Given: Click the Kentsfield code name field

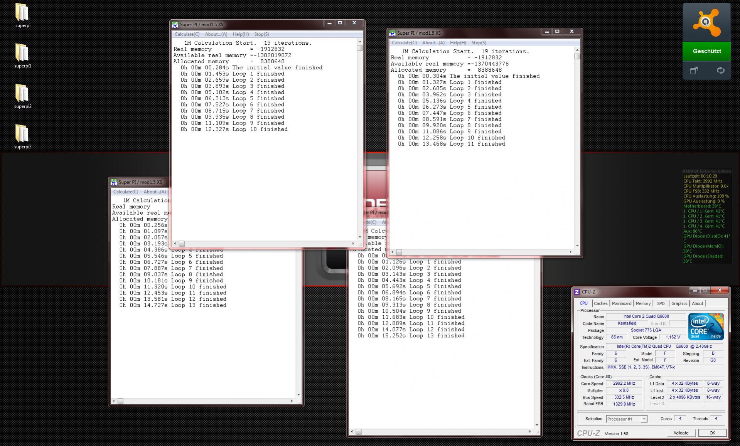Looking at the screenshot, I should point(627,323).
